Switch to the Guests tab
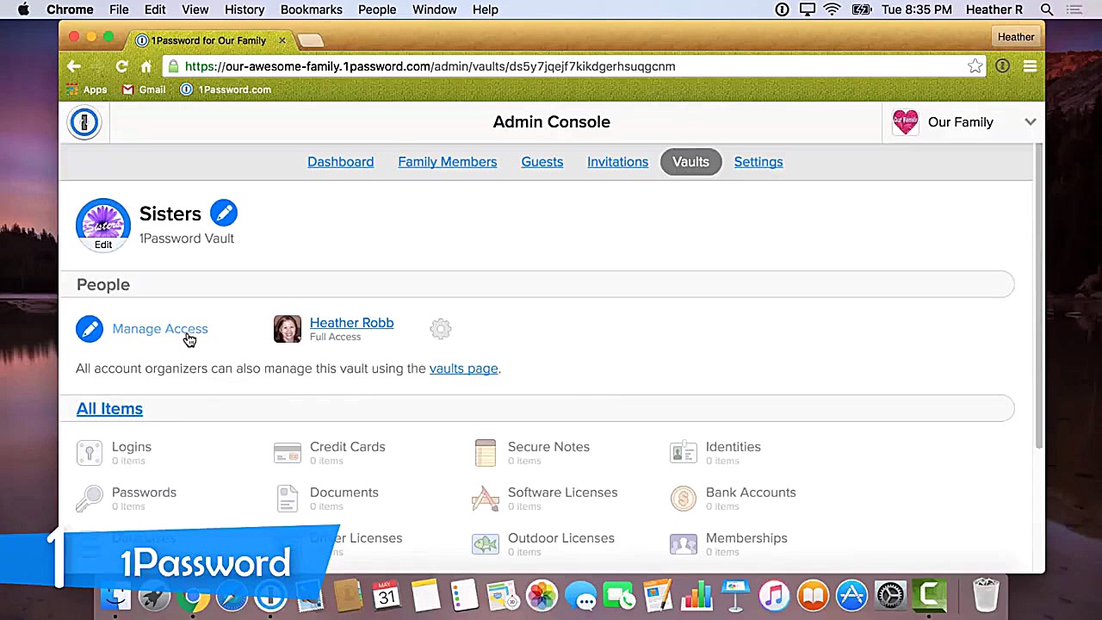This screenshot has height=620, width=1102. click(x=542, y=162)
